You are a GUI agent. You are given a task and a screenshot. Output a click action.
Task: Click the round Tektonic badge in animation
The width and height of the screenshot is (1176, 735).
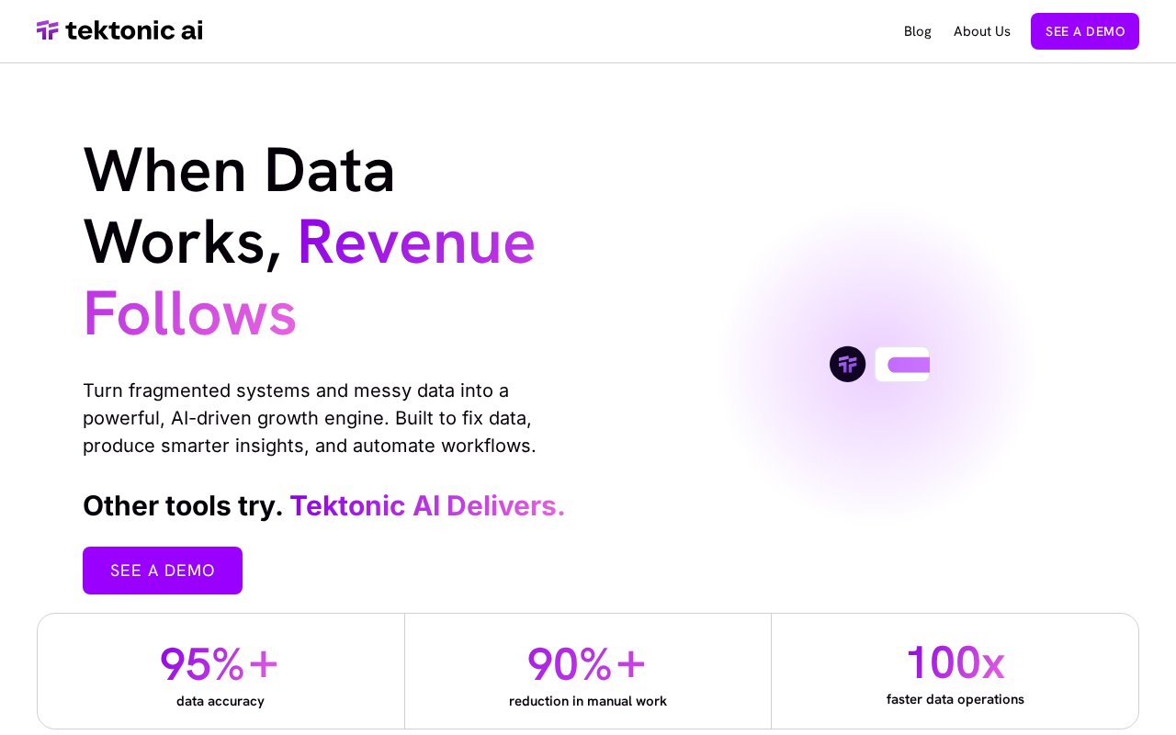(x=847, y=364)
